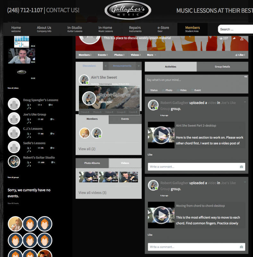This screenshot has height=257, width=253.
Task: Click the View all videos (3) link
Action: coord(92,192)
